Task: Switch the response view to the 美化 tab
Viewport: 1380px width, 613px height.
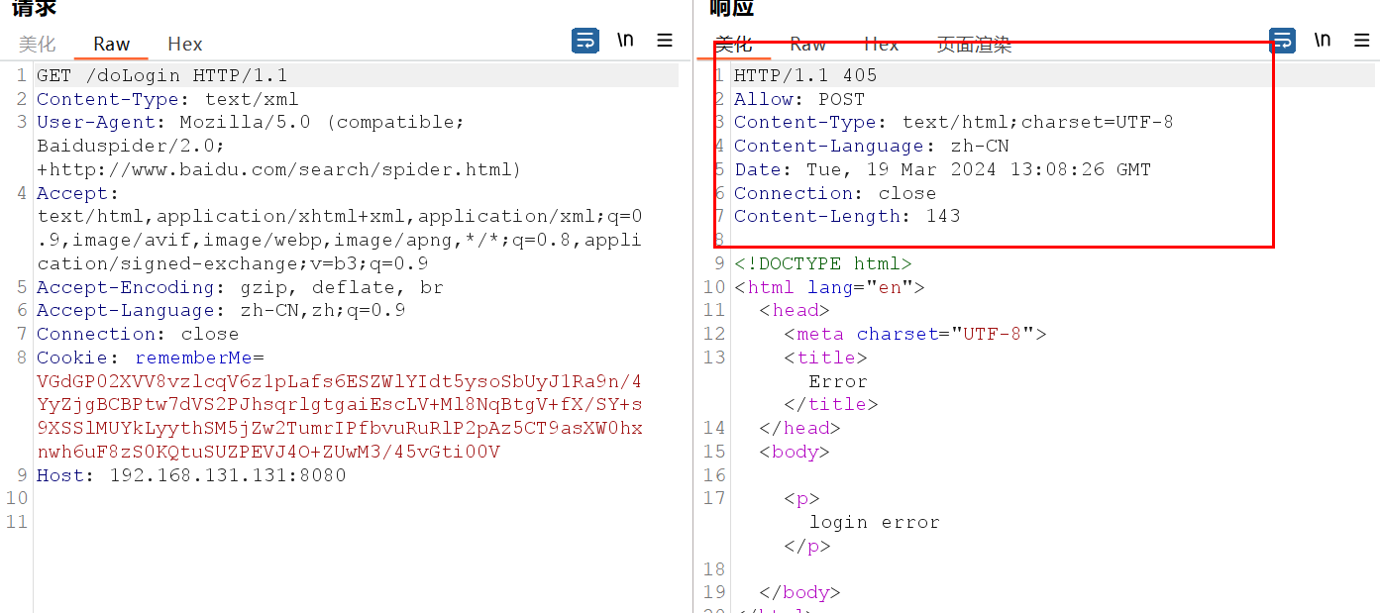Action: click(734, 44)
